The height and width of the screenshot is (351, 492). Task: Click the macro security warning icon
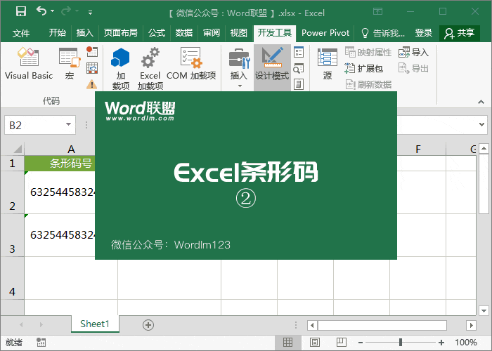92,84
